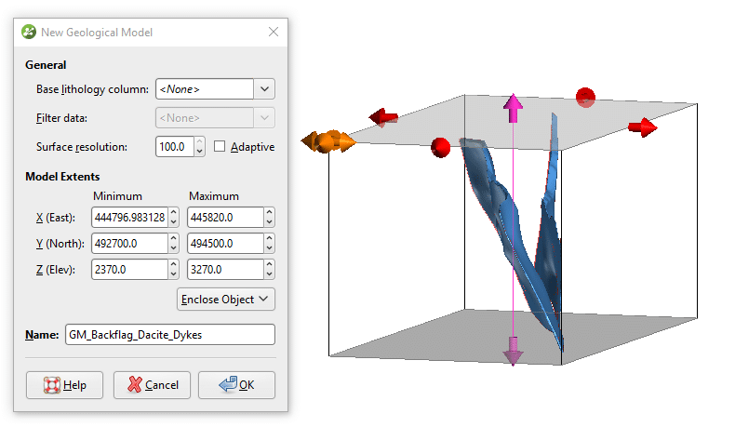Open the Base lithology column dropdown
Viewport: 735px width, 427px height.
(264, 89)
